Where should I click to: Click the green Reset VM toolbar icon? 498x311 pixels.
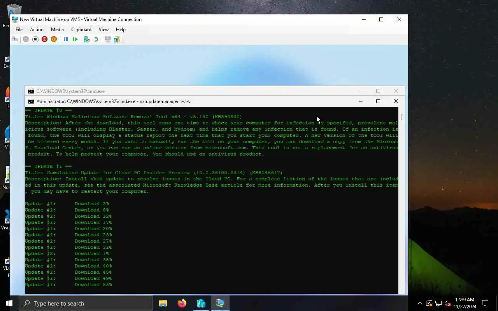pyautogui.click(x=75, y=39)
